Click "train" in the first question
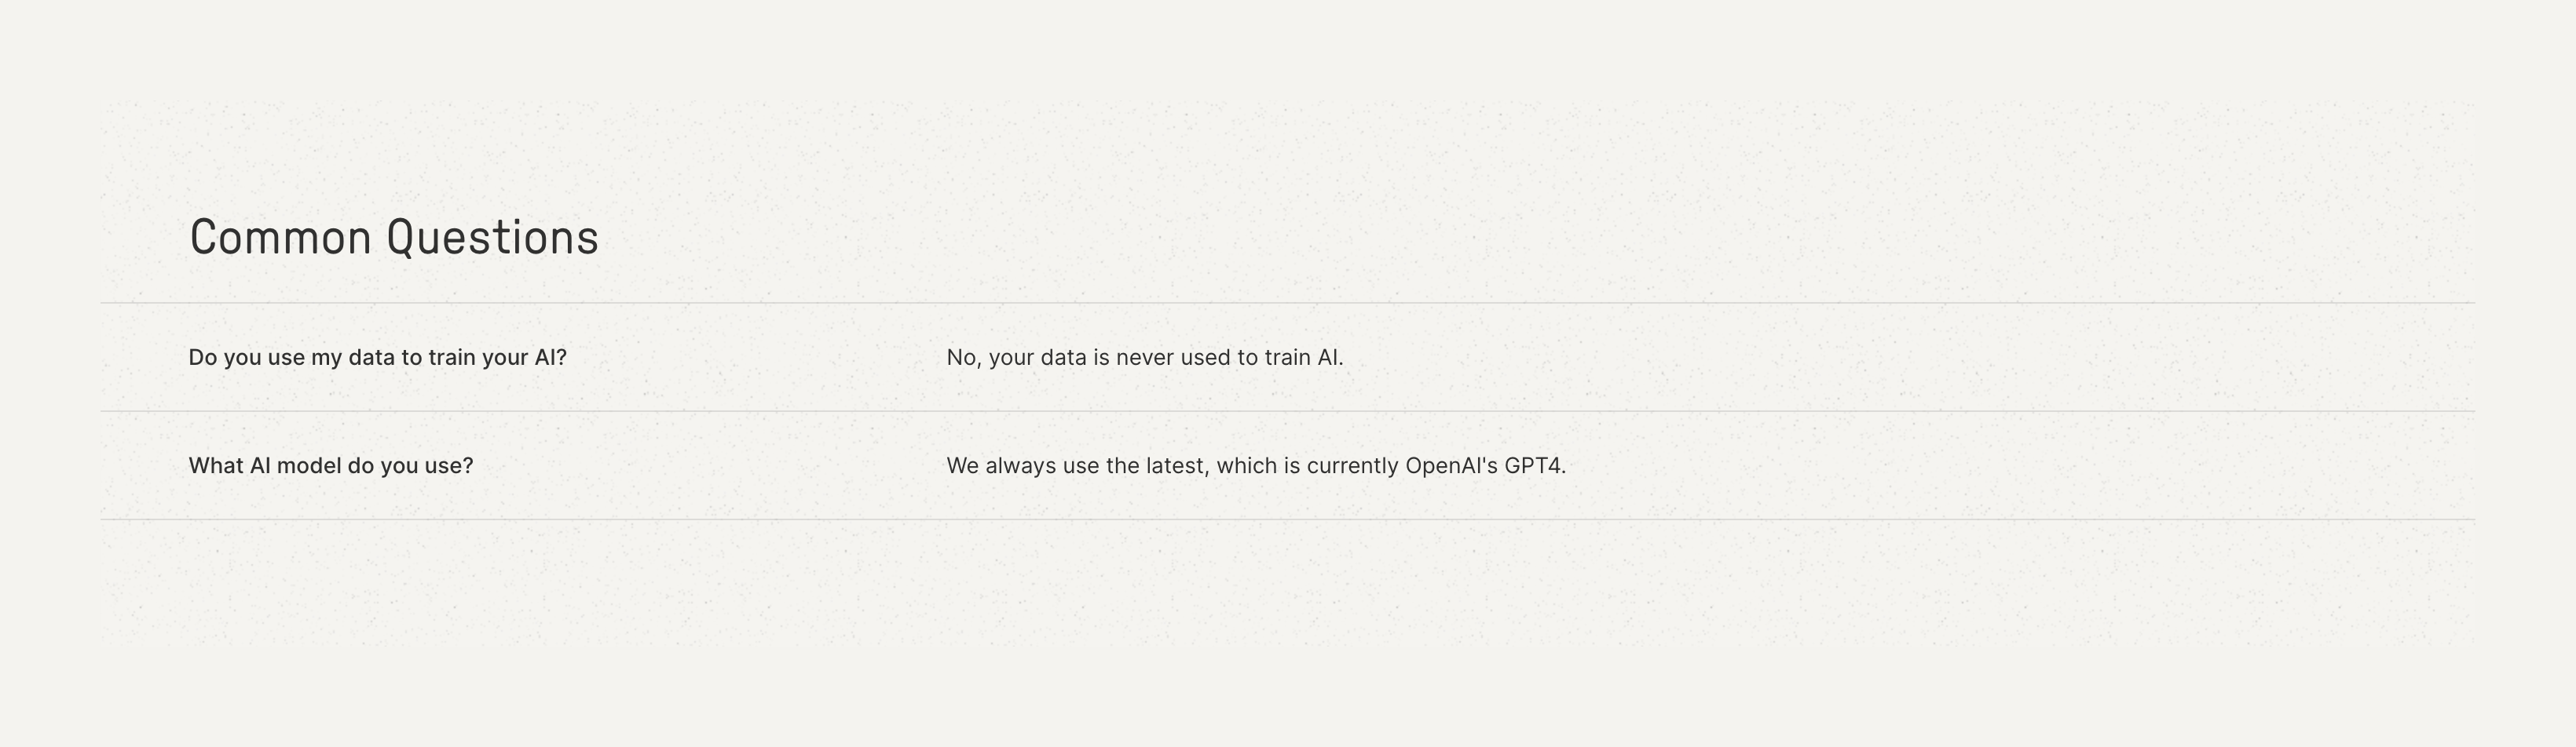2576x747 pixels. tap(451, 358)
